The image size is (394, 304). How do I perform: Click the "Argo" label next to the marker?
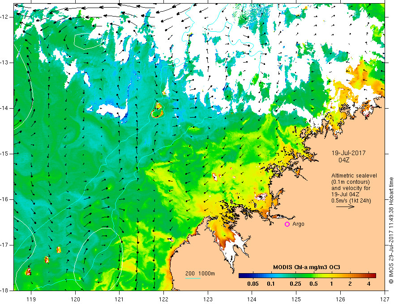point(298,224)
